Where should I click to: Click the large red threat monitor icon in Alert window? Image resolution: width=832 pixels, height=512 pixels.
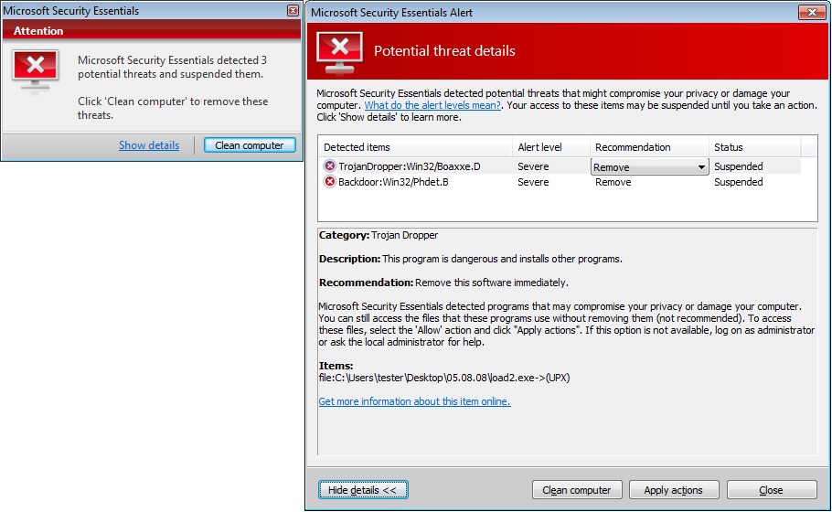[x=339, y=53]
